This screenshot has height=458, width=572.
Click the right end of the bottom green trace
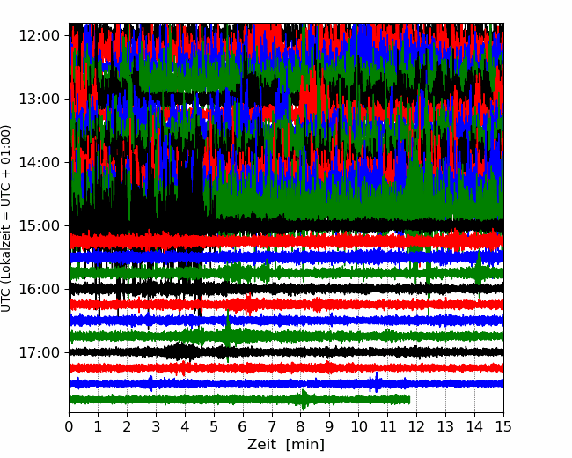tap(408, 400)
